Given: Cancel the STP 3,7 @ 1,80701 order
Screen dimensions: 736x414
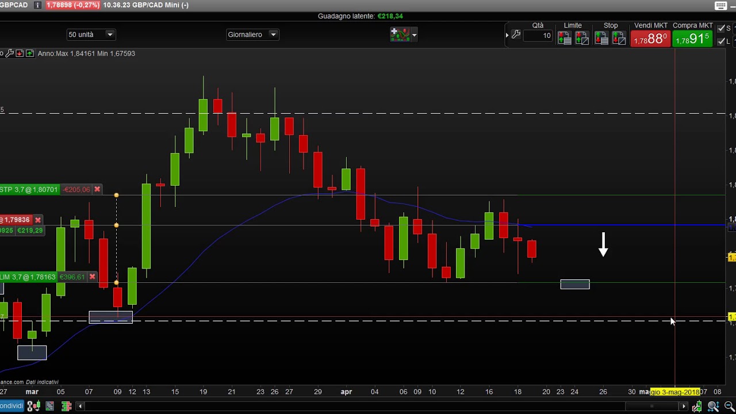Looking at the screenshot, I should (97, 189).
